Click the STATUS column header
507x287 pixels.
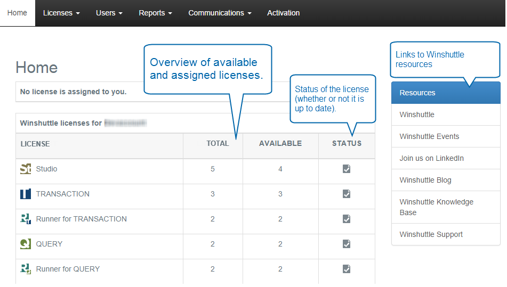pos(347,143)
